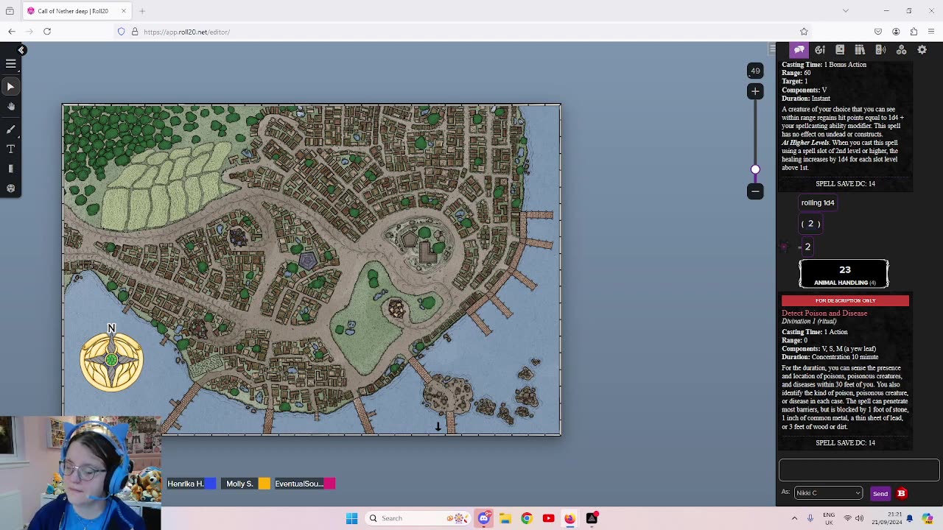Open the Windows Start menu

352,518
